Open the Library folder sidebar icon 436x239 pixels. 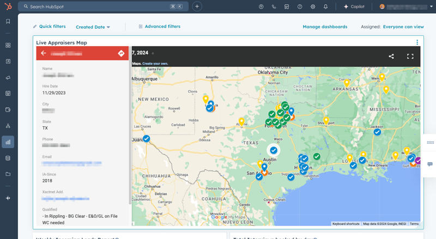coord(8,174)
